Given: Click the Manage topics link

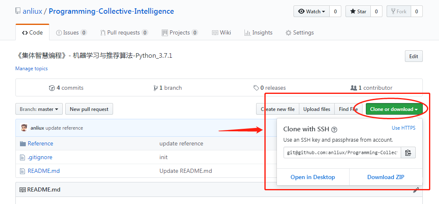Looking at the screenshot, I should pos(32,69).
